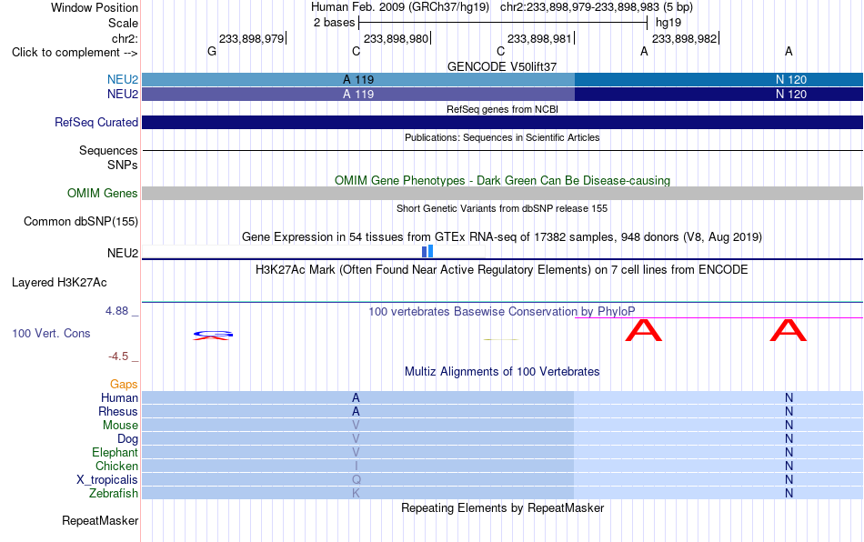
Task: Click the rightmost red A conservation logo
Action: click(789, 330)
